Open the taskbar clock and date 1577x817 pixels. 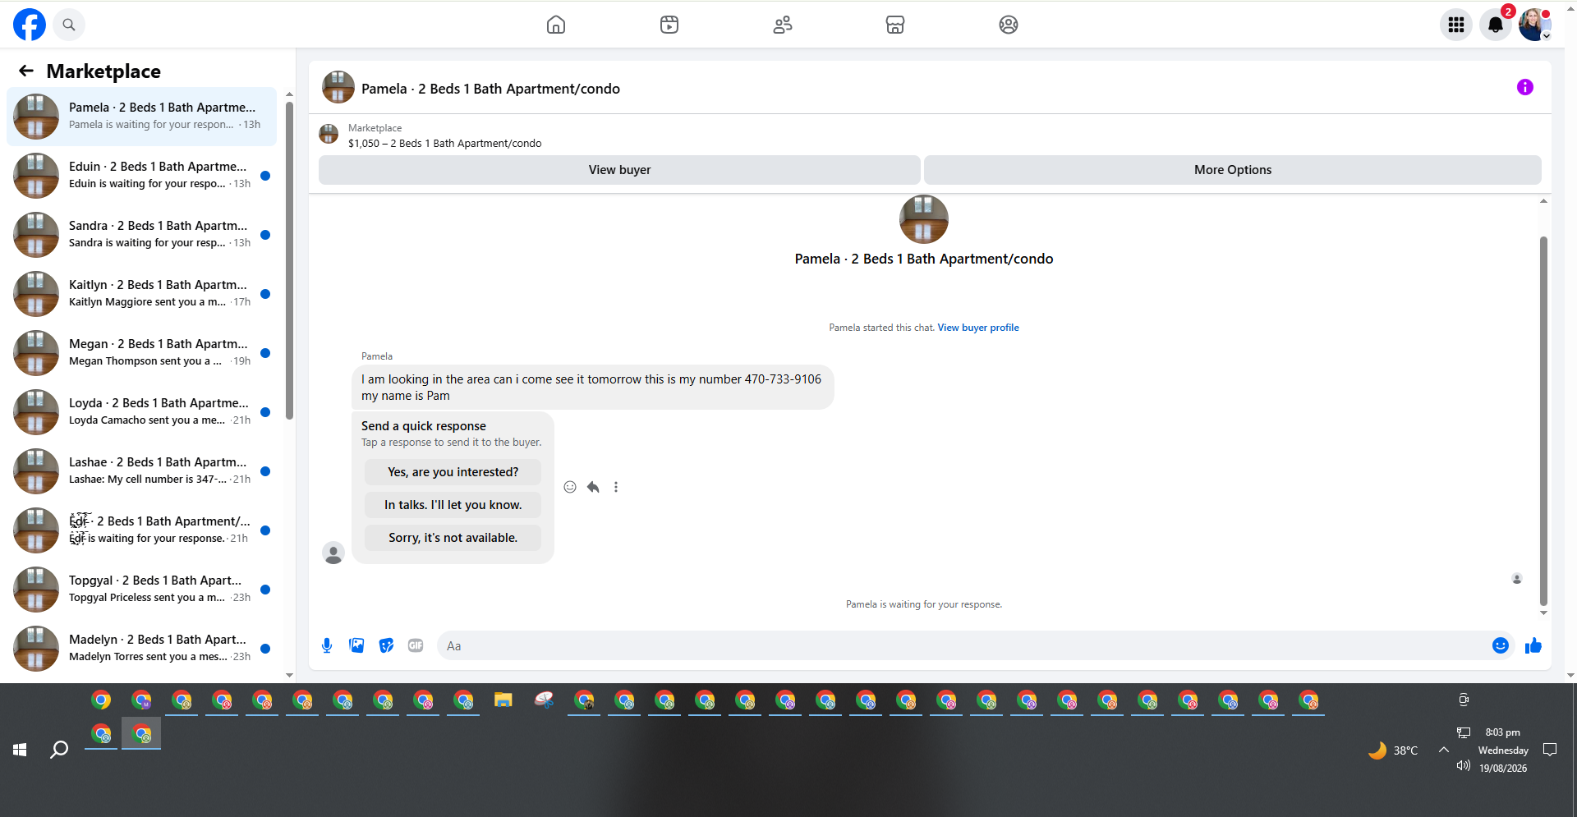click(1503, 750)
